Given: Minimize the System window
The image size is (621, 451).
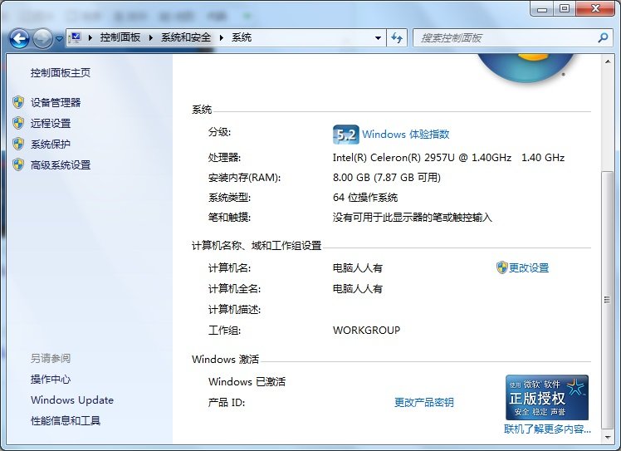Looking at the screenshot, I should click(x=542, y=8).
